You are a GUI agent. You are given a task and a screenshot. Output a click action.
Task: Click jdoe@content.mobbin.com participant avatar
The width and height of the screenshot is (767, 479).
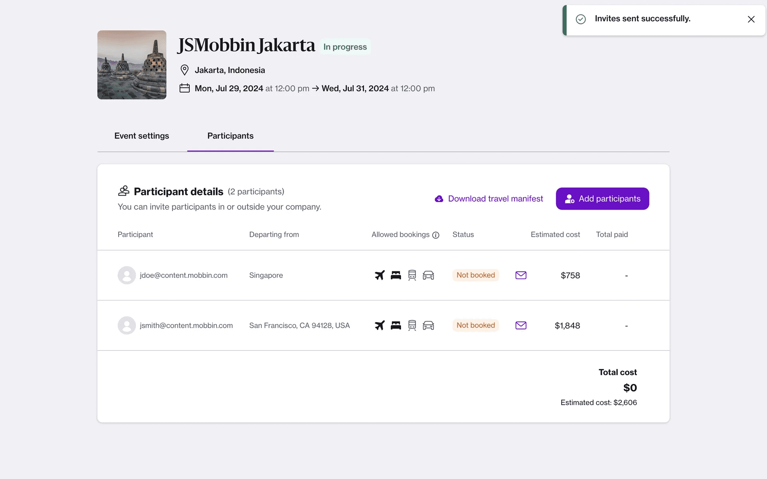click(x=127, y=275)
